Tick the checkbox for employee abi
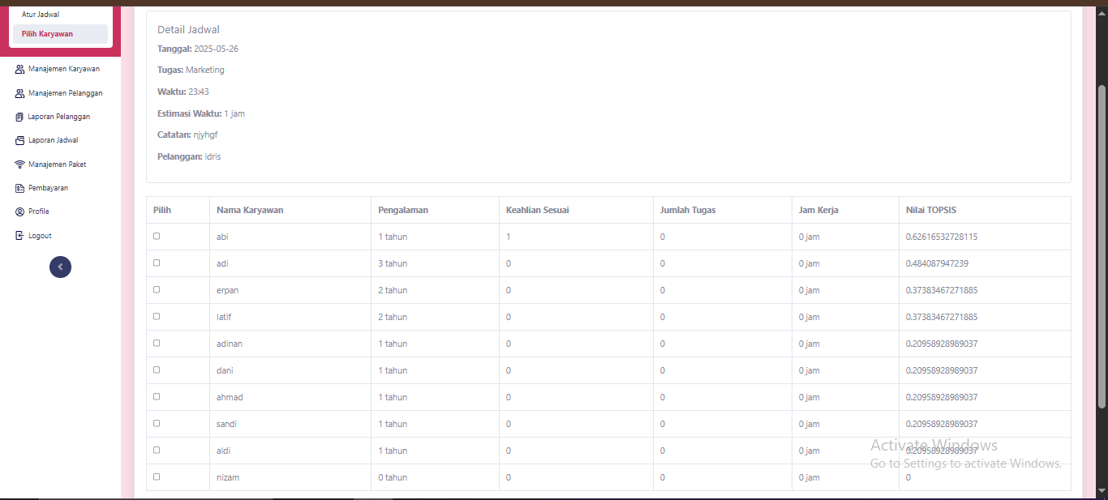1108x500 pixels. tap(157, 236)
